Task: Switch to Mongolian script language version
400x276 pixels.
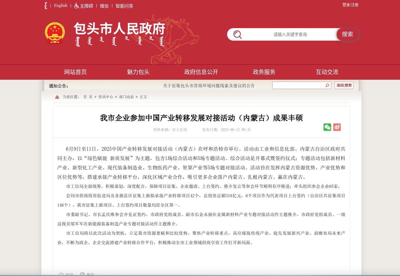Action: click(46, 6)
